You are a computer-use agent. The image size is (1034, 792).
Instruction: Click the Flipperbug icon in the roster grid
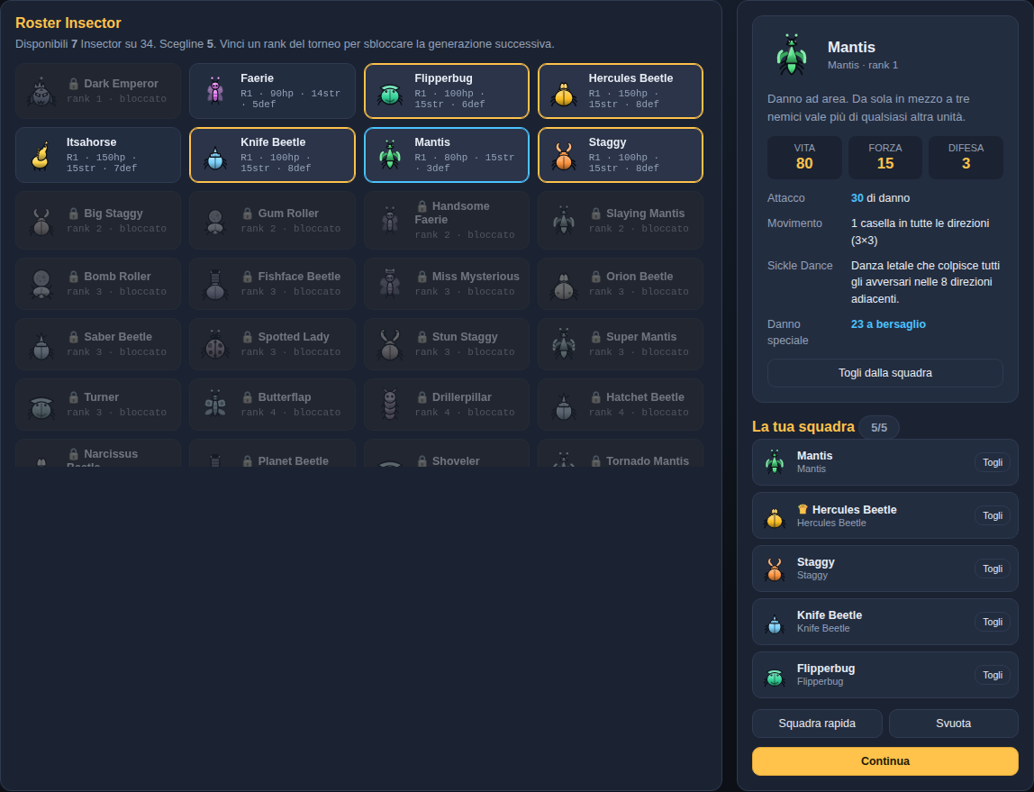coord(390,95)
